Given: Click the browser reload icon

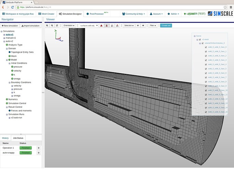Looking at the screenshot, I should click(x=13, y=7).
